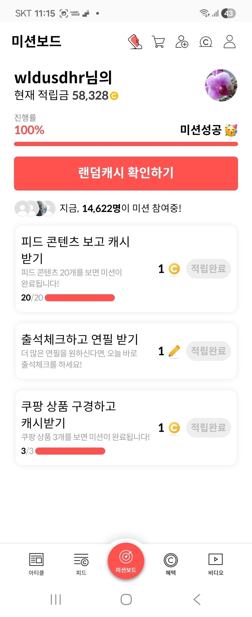The width and height of the screenshot is (252, 617).
Task: Tap 적립완료 button for attendance check mission
Action: click(208, 351)
